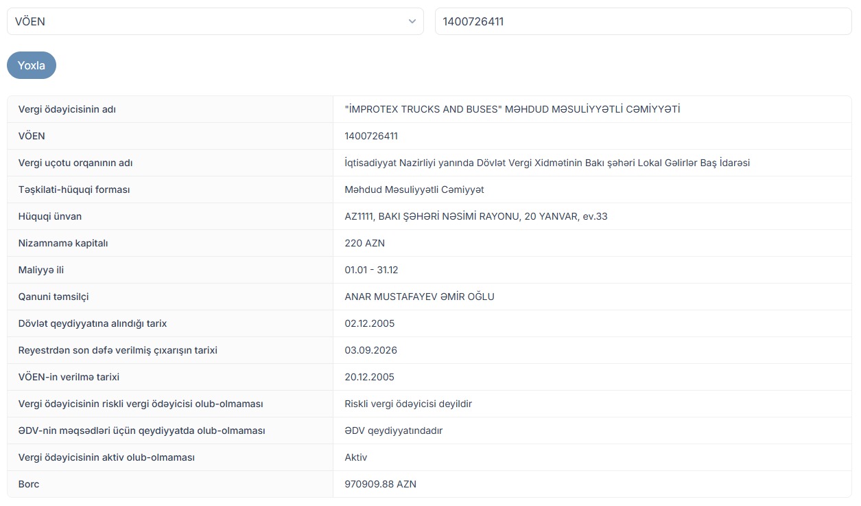Click label 'Vergi uçotu orqanının adı'

(x=75, y=163)
